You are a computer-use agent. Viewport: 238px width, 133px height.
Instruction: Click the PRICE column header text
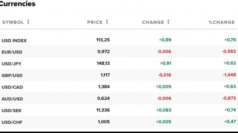(x=95, y=22)
